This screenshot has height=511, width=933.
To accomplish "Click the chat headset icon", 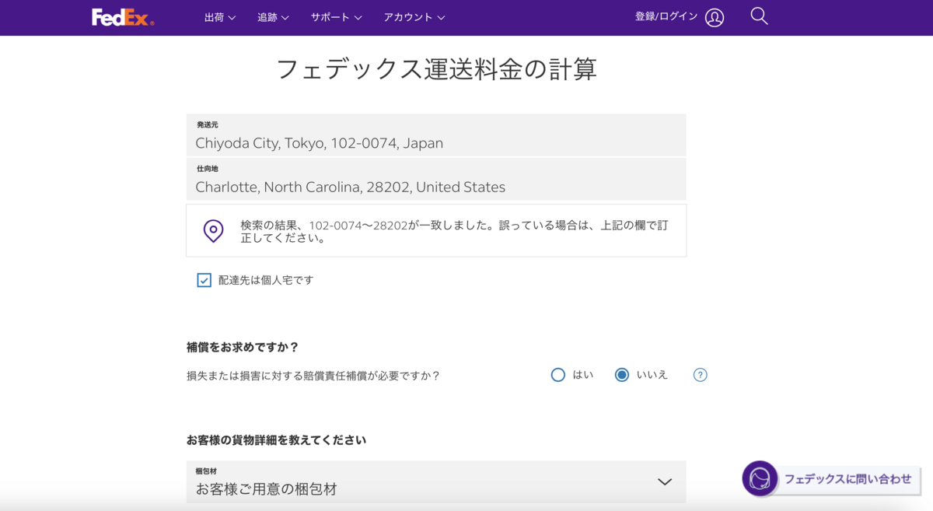I will tap(760, 478).
